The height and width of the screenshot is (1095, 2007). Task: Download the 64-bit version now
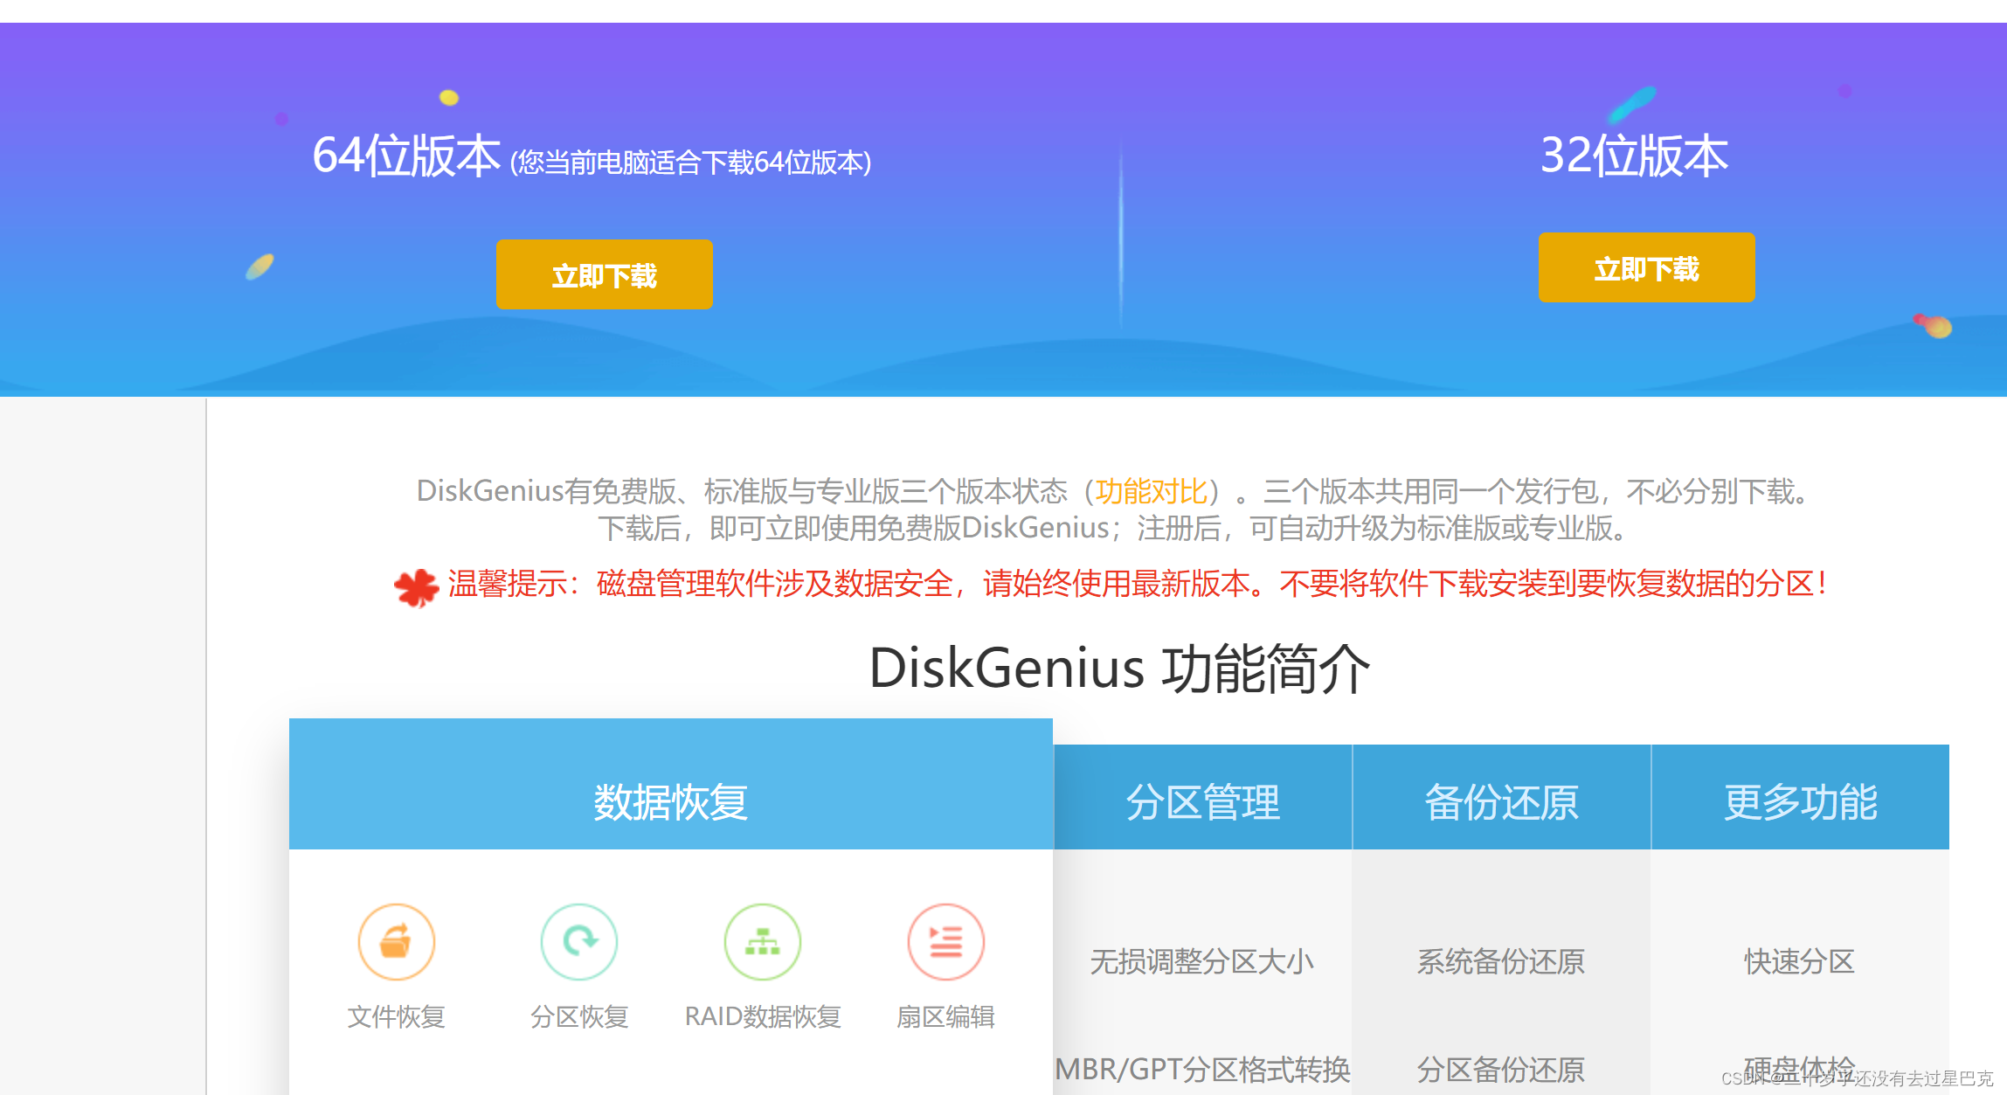coord(604,274)
